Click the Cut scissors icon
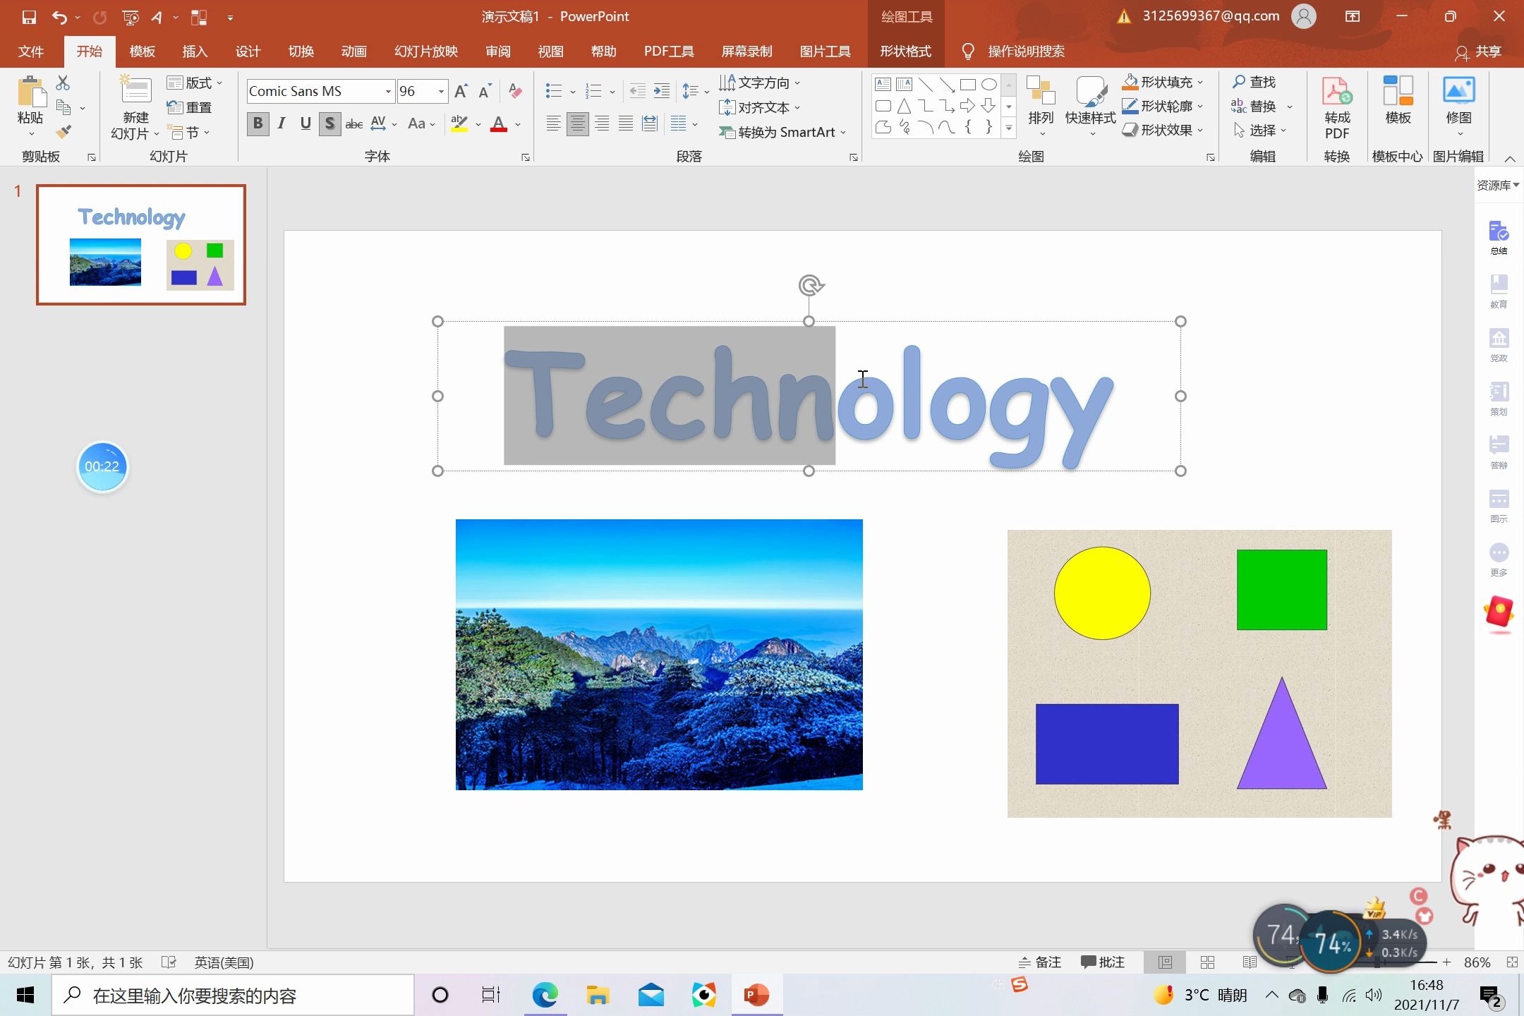 (x=63, y=83)
